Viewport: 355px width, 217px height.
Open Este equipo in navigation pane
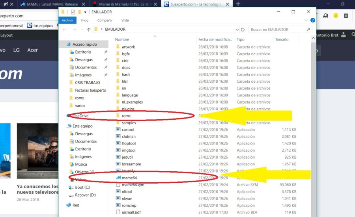click(82, 126)
